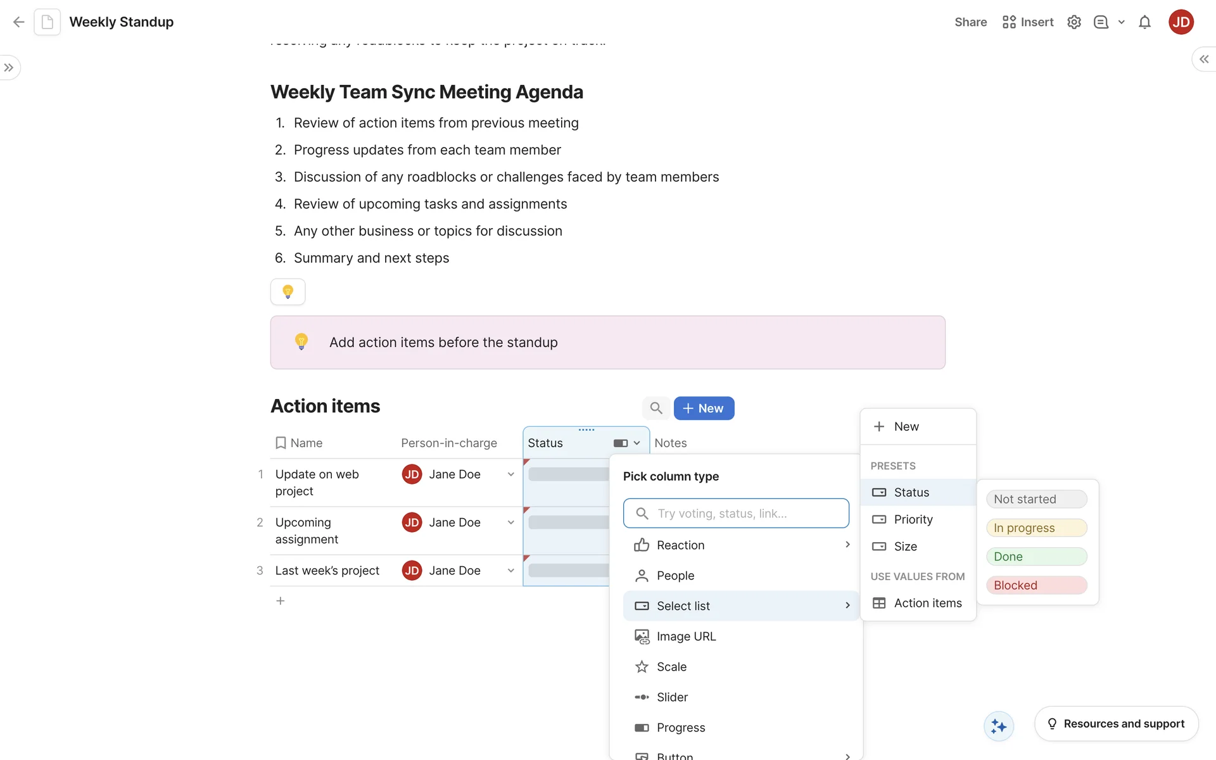This screenshot has width=1216, height=760.
Task: Select People column type
Action: [675, 576]
